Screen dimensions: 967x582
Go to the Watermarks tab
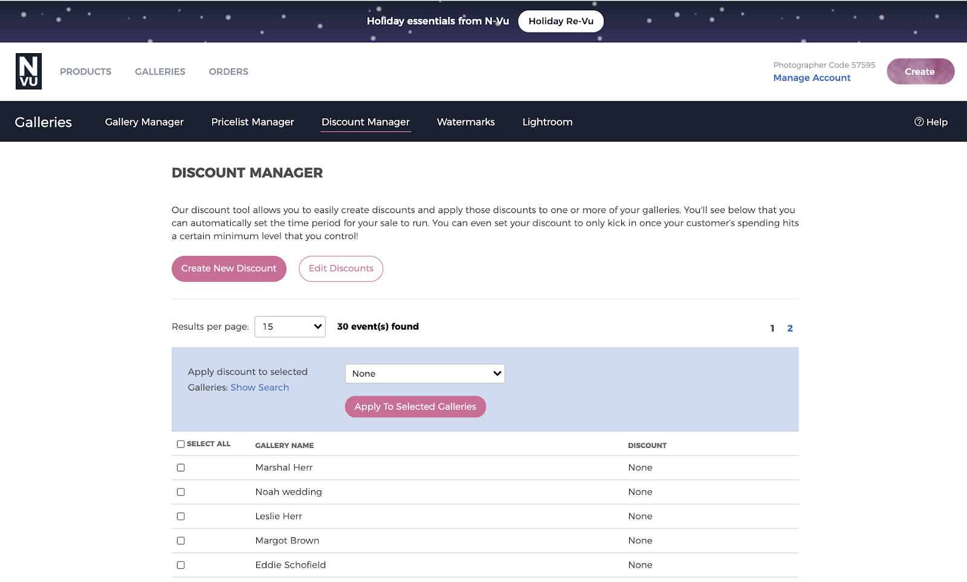pos(466,122)
